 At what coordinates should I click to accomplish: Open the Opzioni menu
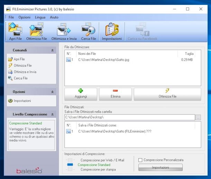[24, 17]
